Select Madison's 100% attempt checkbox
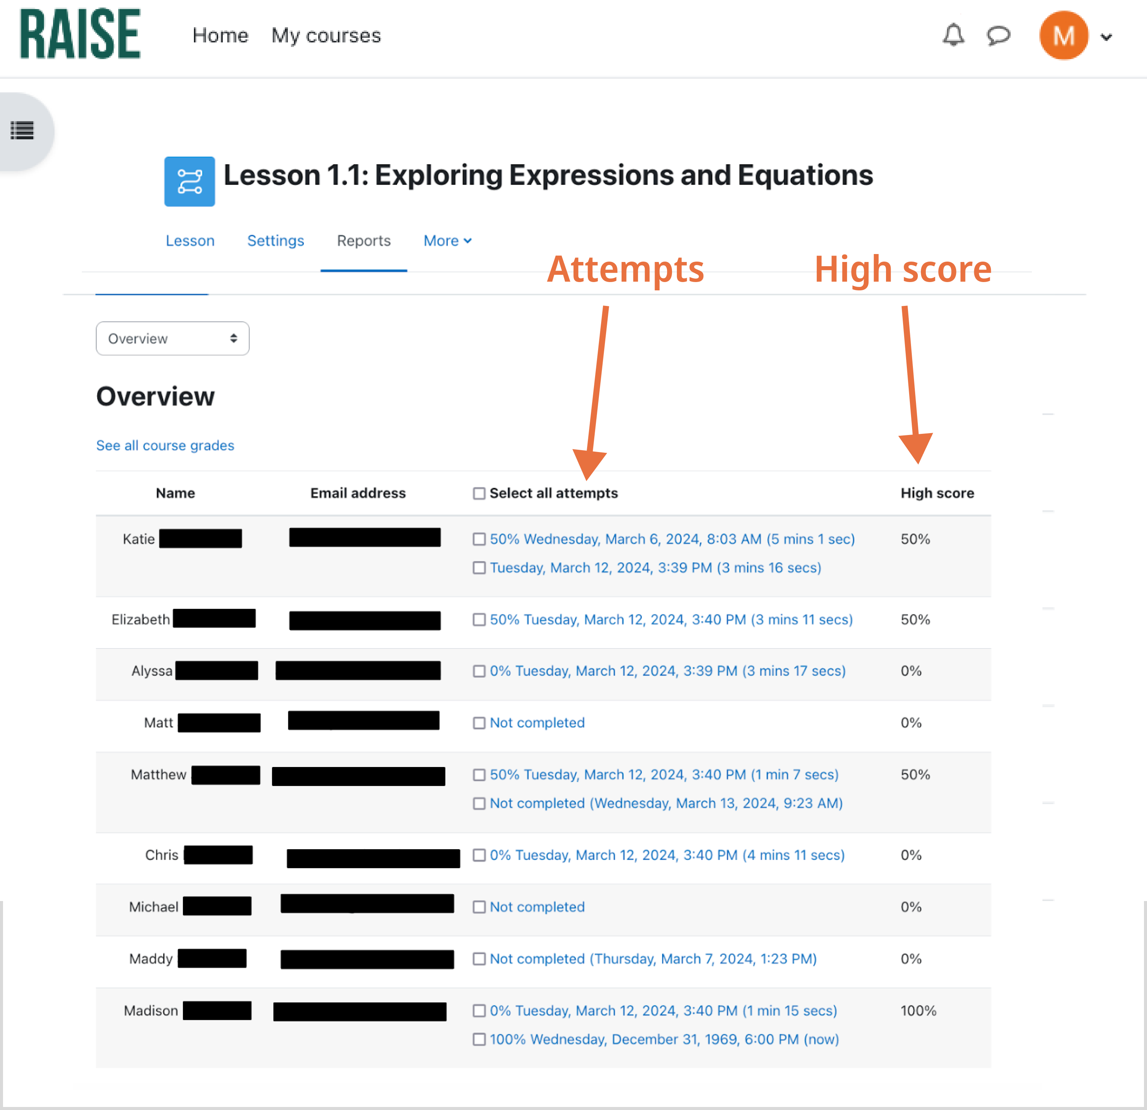The width and height of the screenshot is (1147, 1110). [x=479, y=1039]
